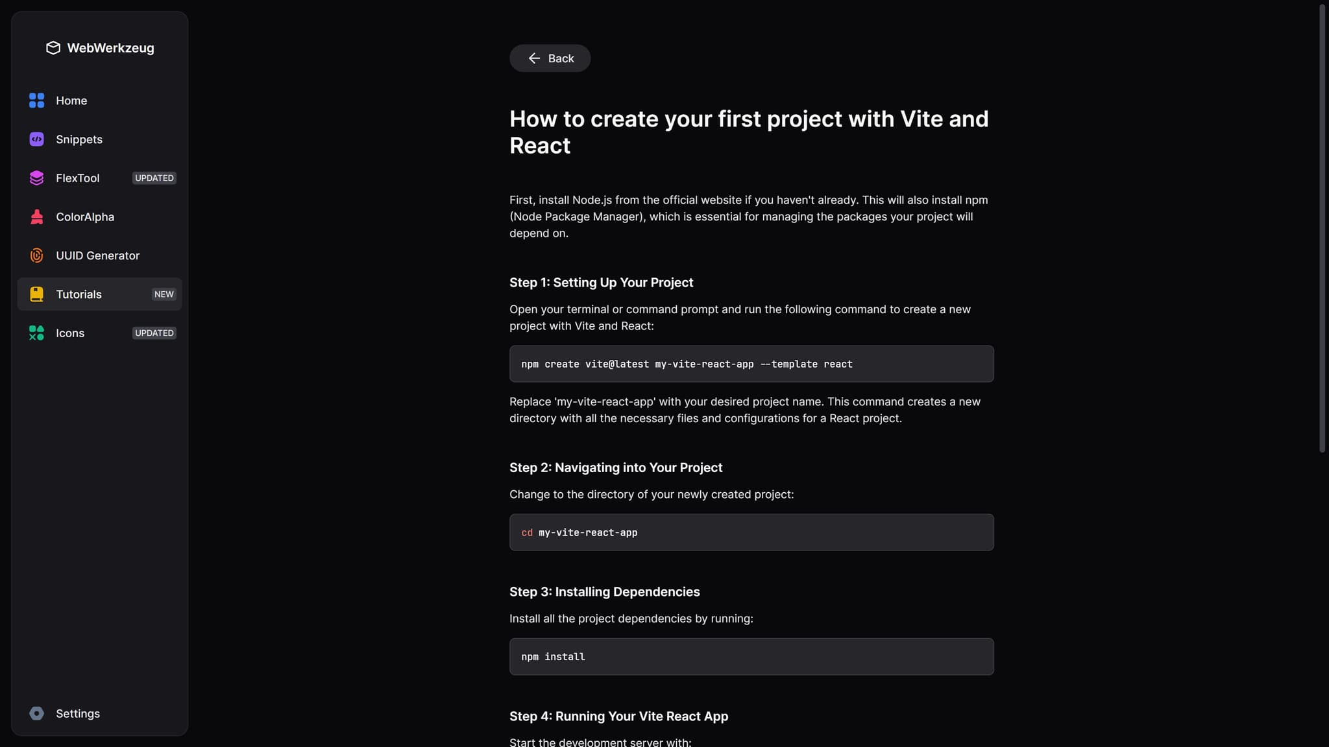Click the WebWerkzeug cube logo icon
The width and height of the screenshot is (1329, 747).
(53, 48)
